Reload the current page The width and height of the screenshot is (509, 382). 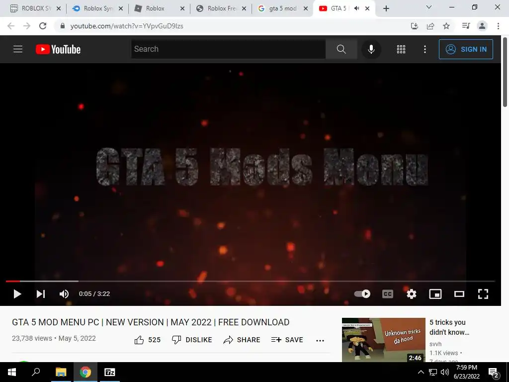click(43, 26)
